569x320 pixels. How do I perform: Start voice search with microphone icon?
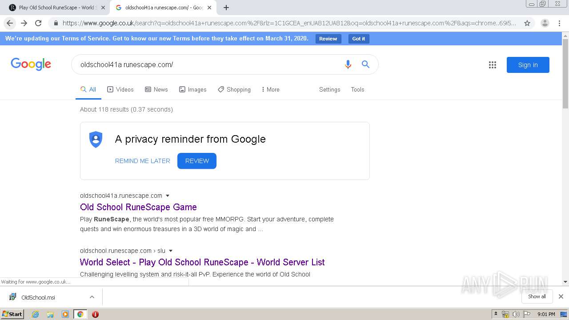click(348, 64)
